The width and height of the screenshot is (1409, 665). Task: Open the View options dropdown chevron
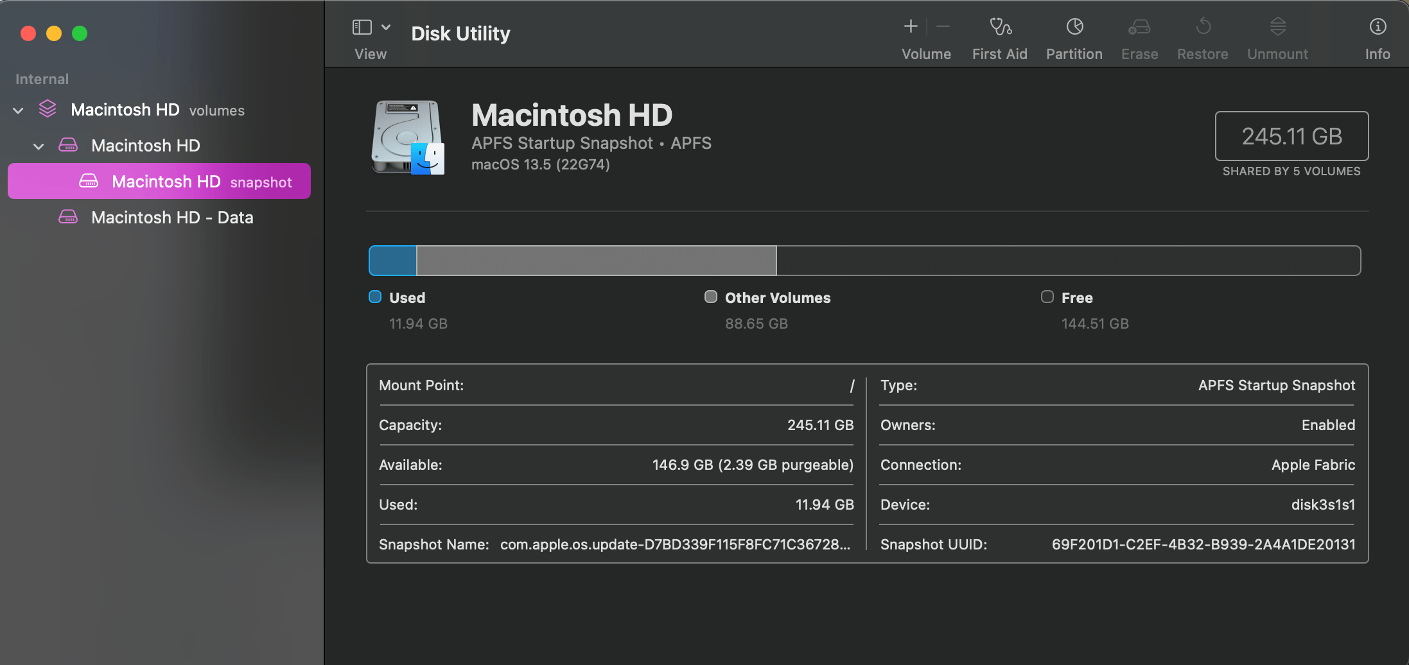coord(386,27)
